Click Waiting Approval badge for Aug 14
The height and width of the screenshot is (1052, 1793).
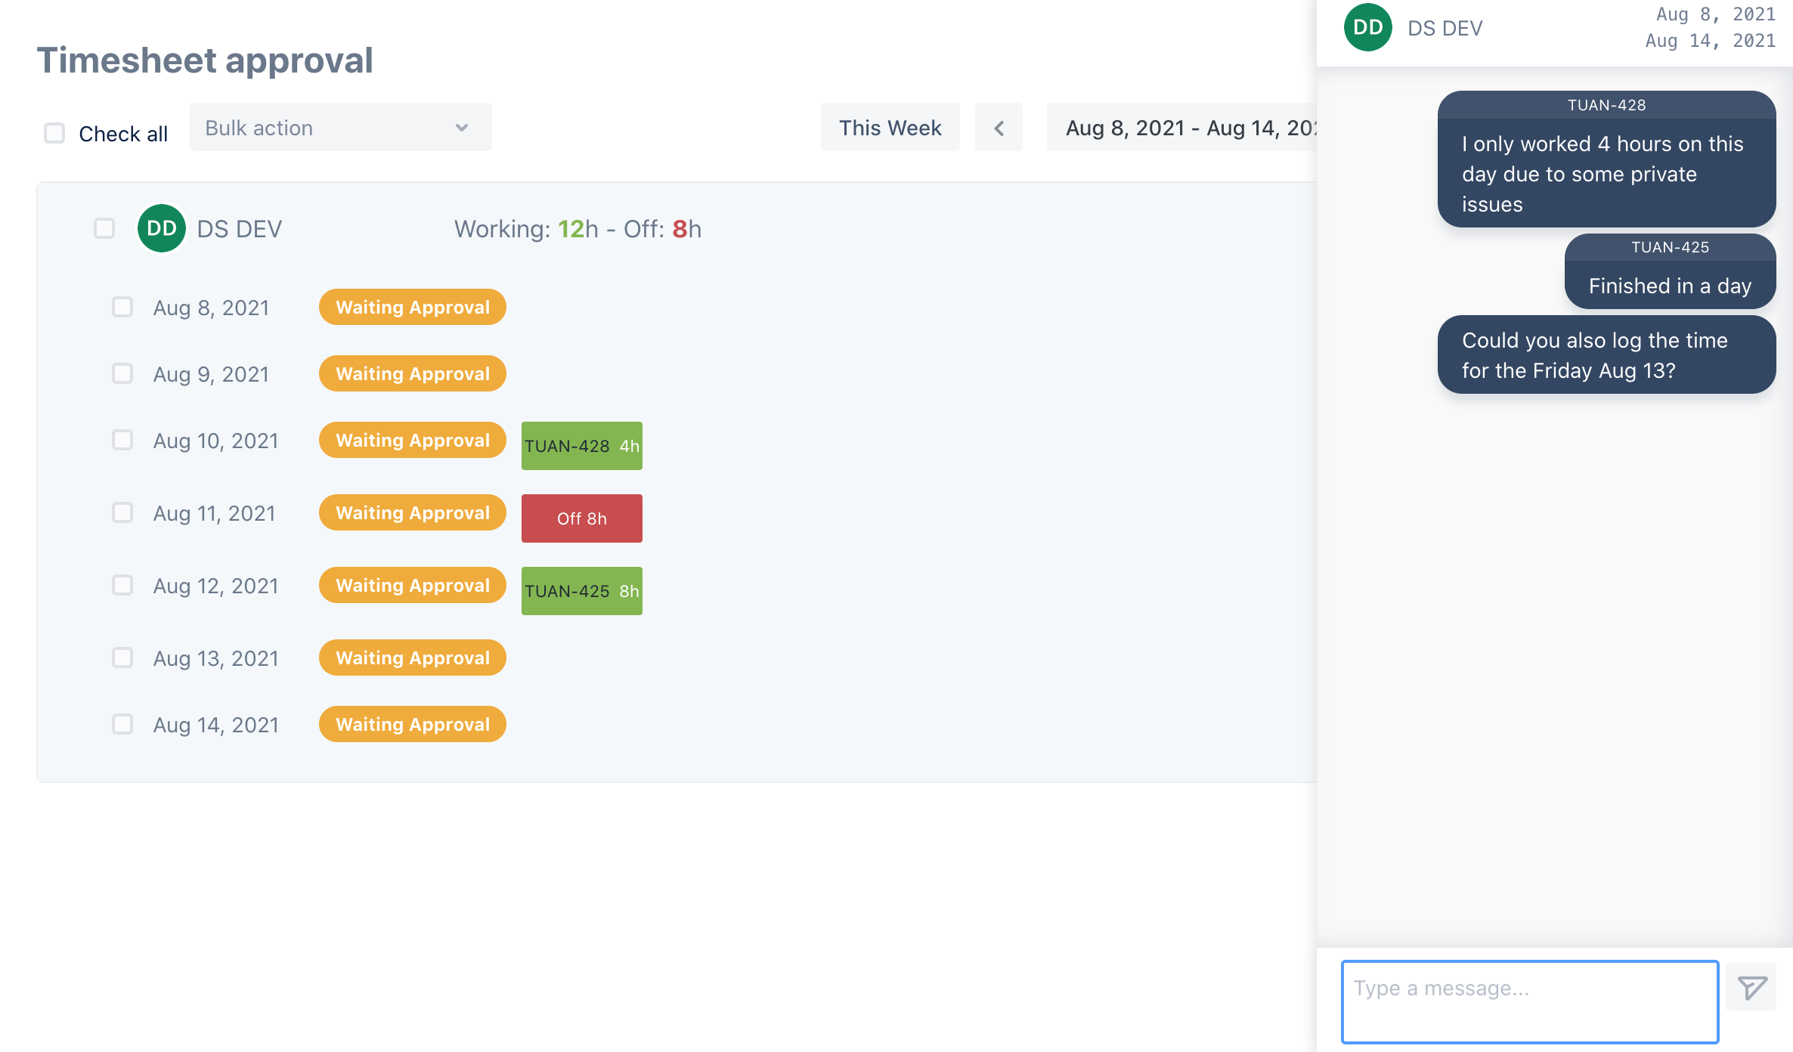tap(412, 724)
